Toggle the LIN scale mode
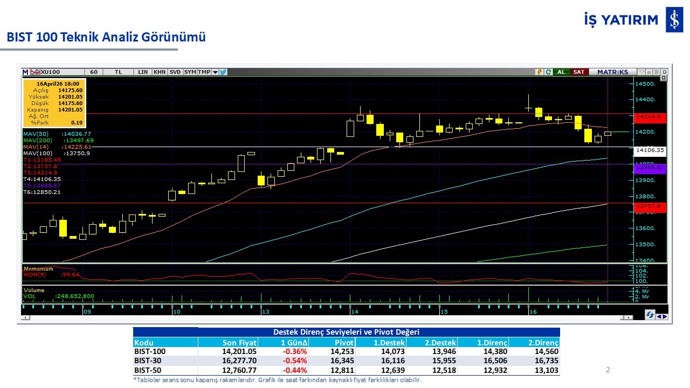Viewport: 690px width, 388px height. 143,72
